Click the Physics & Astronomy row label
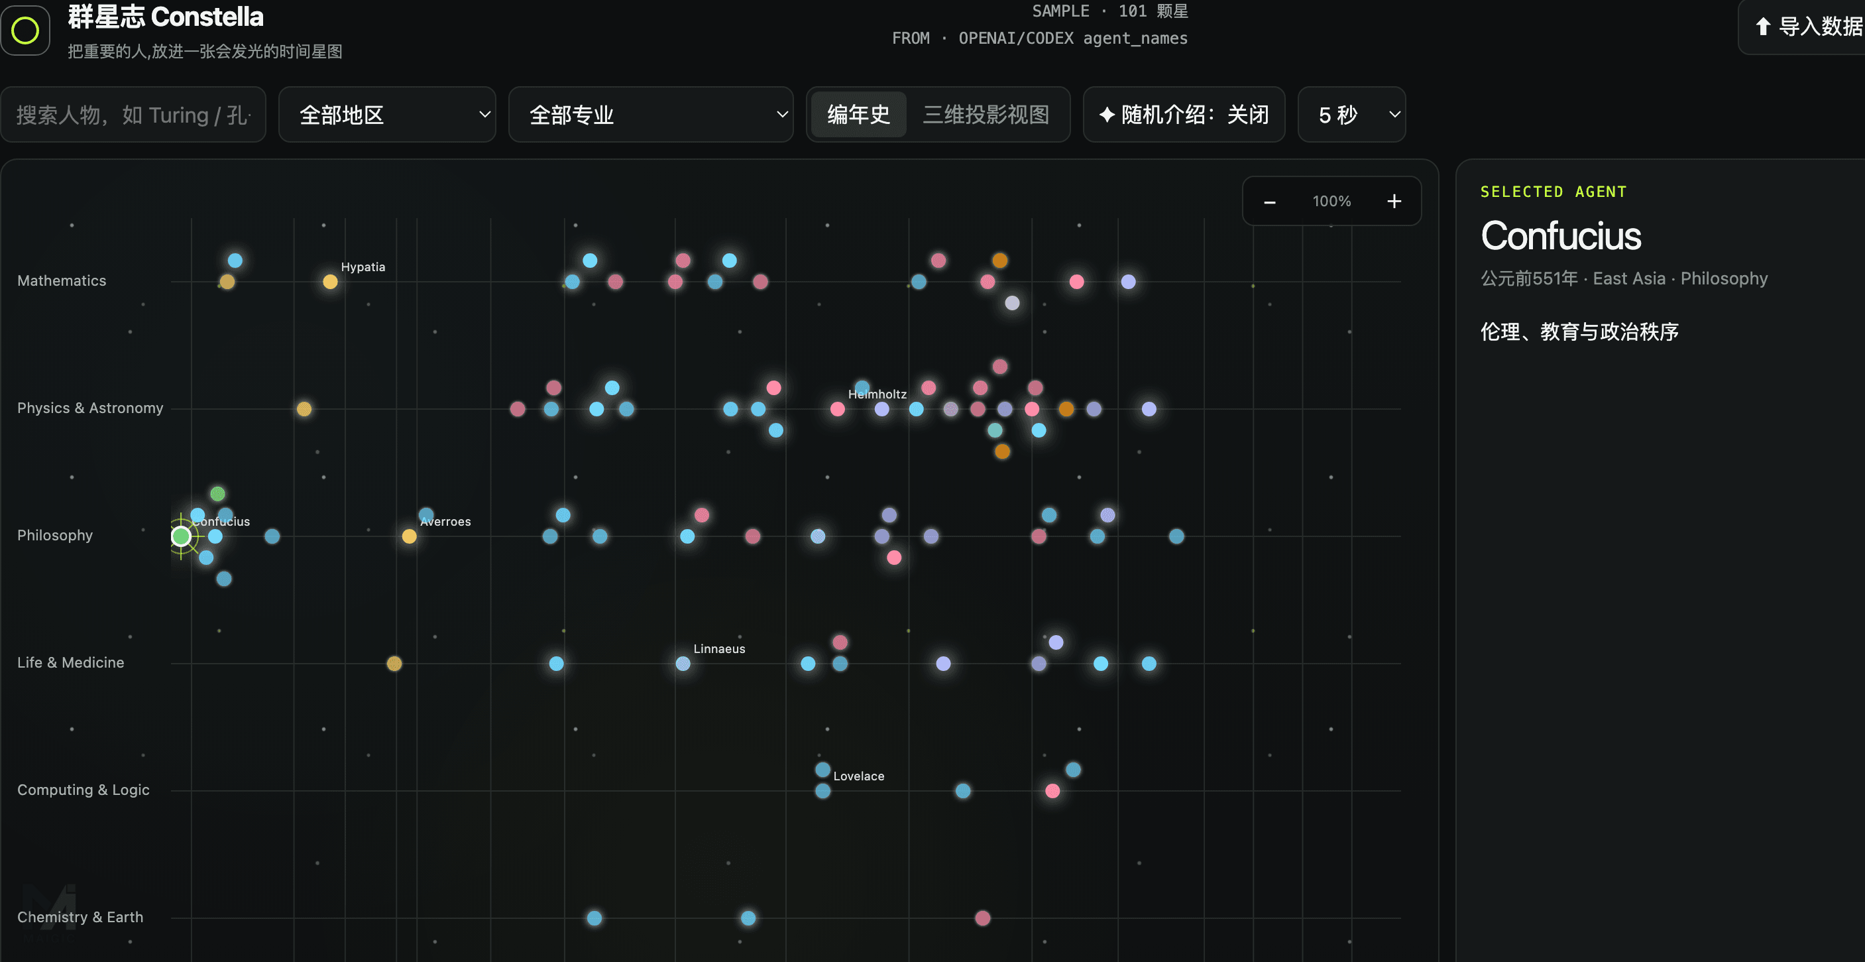 pos(91,408)
